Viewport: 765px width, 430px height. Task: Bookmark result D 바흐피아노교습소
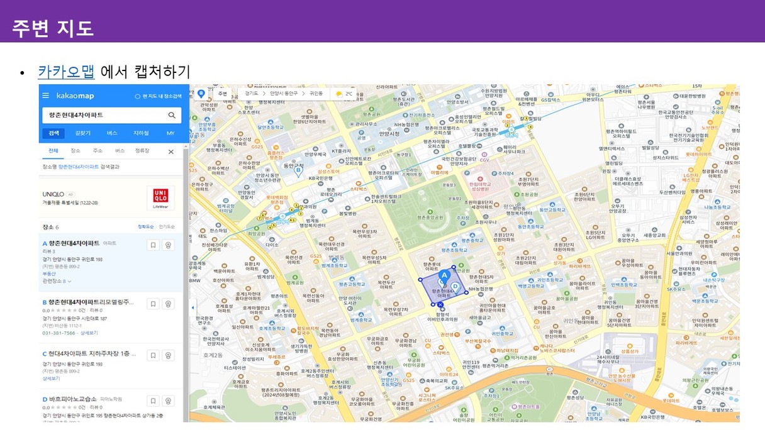[x=153, y=400]
